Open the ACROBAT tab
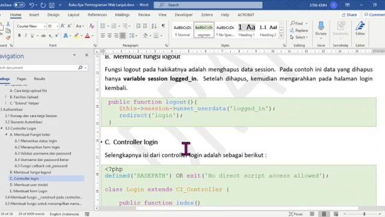This screenshot has width=385, height=217. coord(246,14)
